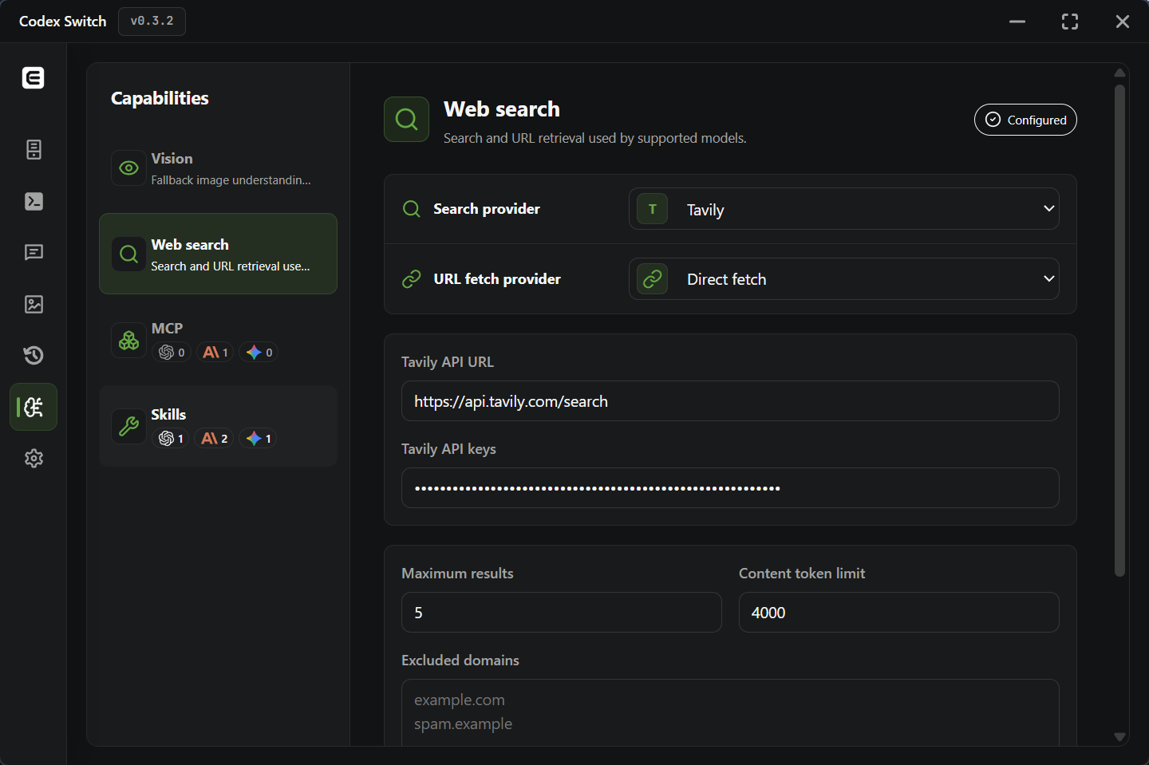Screen dimensions: 1149x765
Task: Open the Search provider Tavily dropdown
Action: pyautogui.click(x=844, y=209)
